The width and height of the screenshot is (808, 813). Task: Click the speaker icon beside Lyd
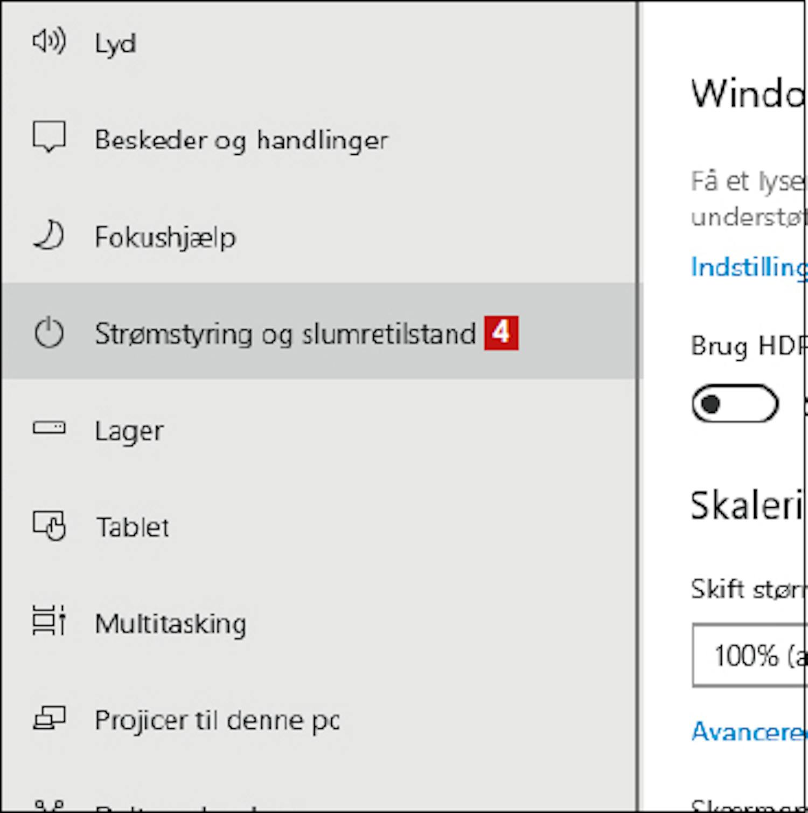click(x=49, y=42)
